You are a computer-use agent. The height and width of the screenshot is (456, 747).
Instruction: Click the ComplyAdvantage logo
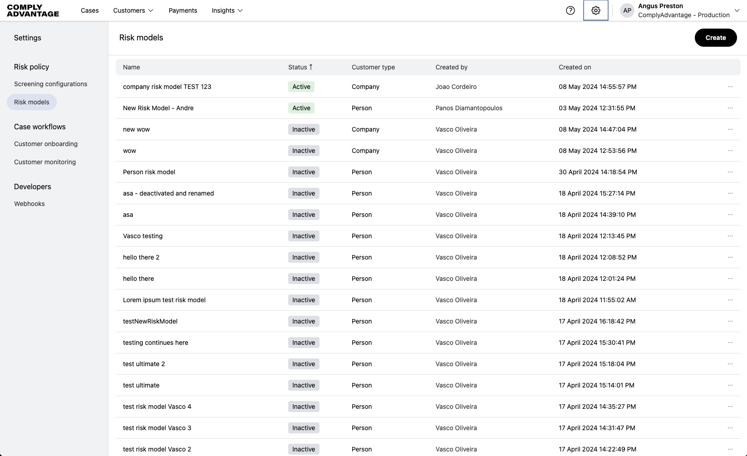tap(32, 10)
